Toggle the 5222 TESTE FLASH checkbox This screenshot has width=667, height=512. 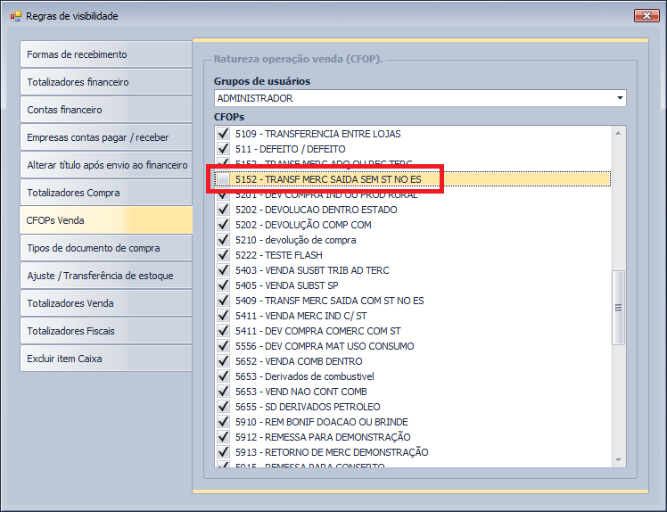tap(223, 255)
